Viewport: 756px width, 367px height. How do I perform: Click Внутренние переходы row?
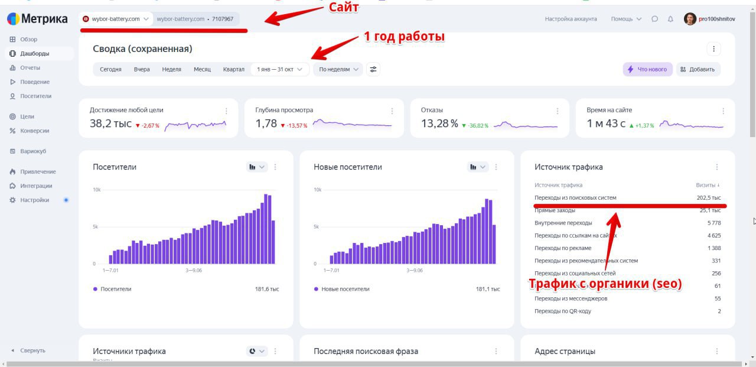pyautogui.click(x=627, y=223)
